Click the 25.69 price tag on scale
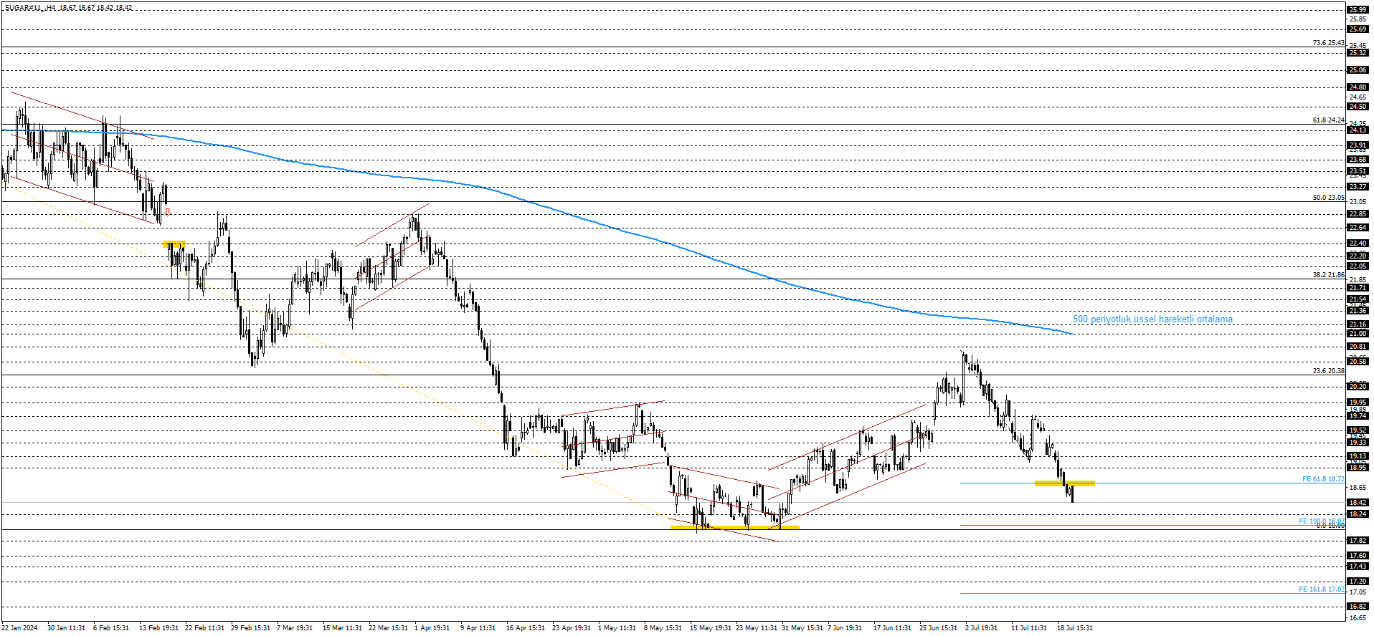1374x636 pixels. 1358,29
